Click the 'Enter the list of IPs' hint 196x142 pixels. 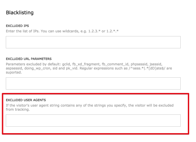click(22, 31)
